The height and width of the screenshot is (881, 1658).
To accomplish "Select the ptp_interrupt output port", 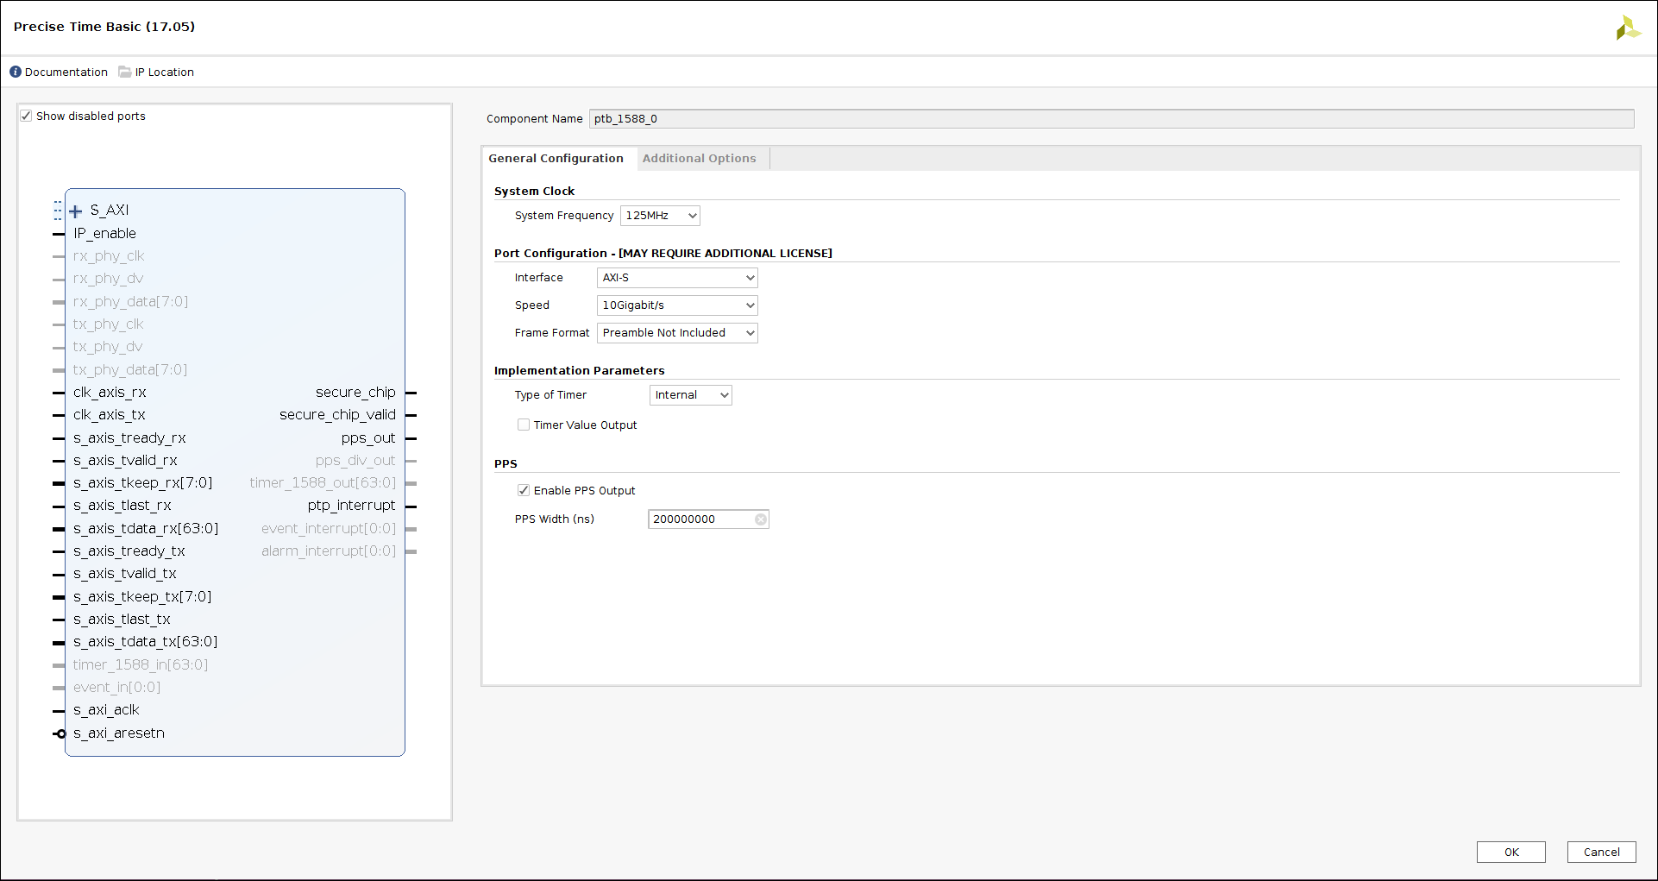I will point(352,506).
